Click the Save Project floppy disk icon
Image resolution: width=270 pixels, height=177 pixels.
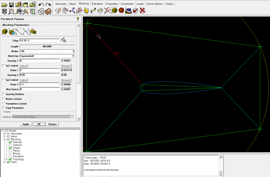tap(11, 4)
